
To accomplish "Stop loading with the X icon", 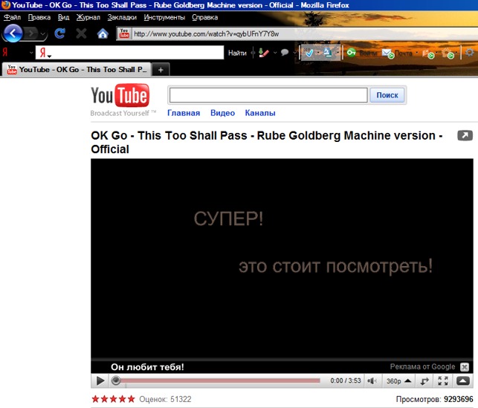I will click(x=81, y=33).
